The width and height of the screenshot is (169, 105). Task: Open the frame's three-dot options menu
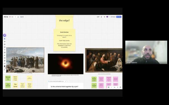(x=68, y=81)
